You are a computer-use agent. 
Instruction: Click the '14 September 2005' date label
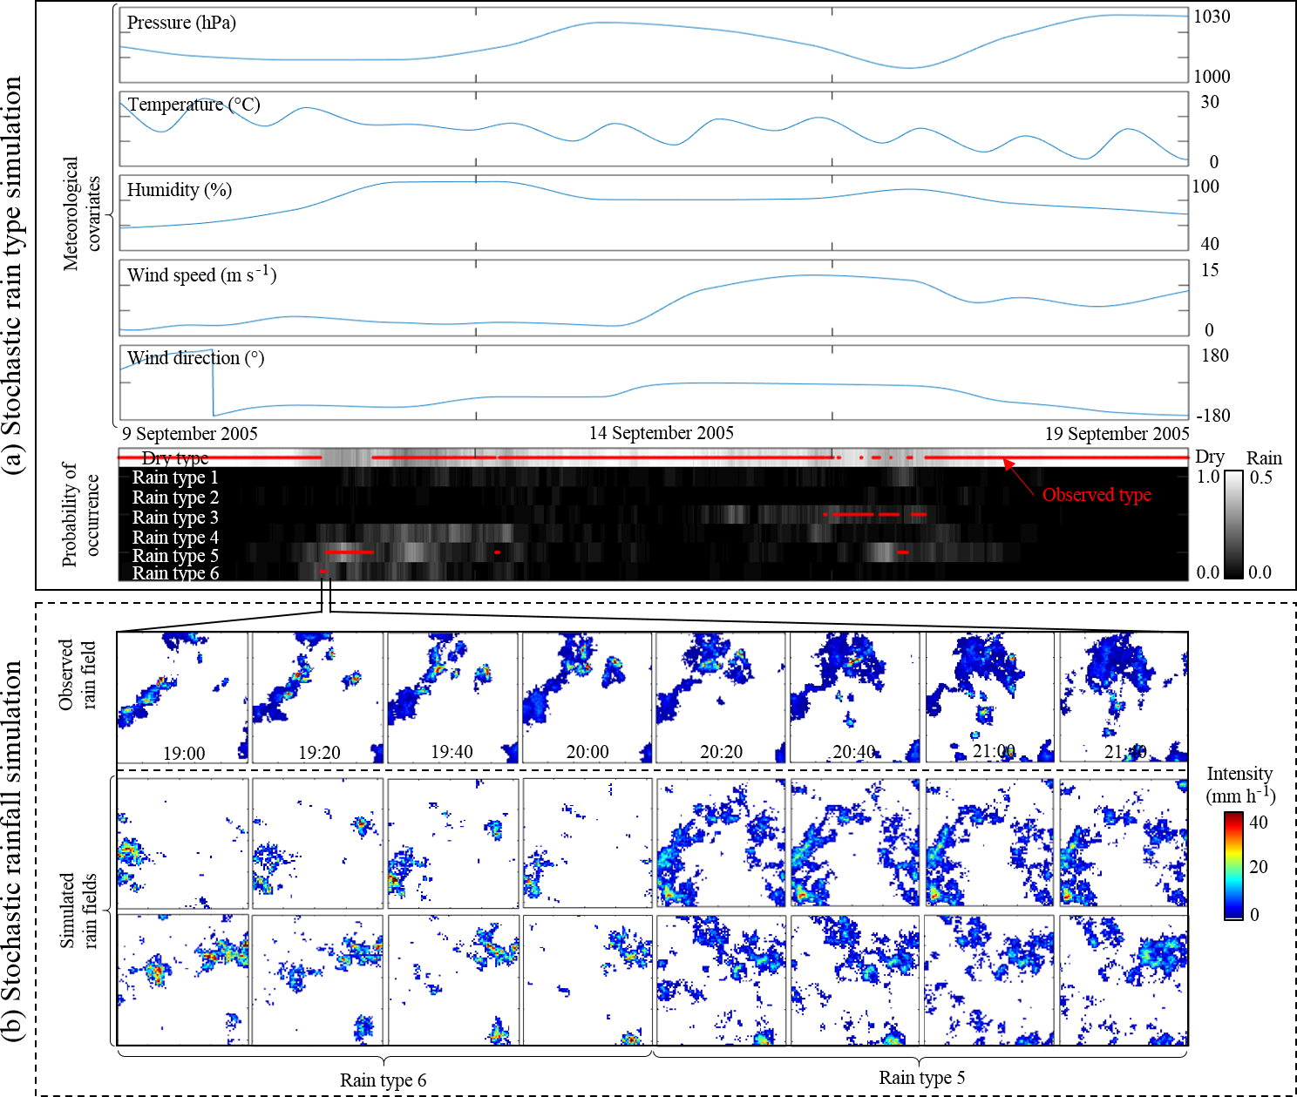coord(661,433)
